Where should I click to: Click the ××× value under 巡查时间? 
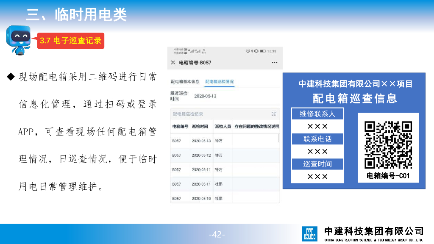(317, 177)
